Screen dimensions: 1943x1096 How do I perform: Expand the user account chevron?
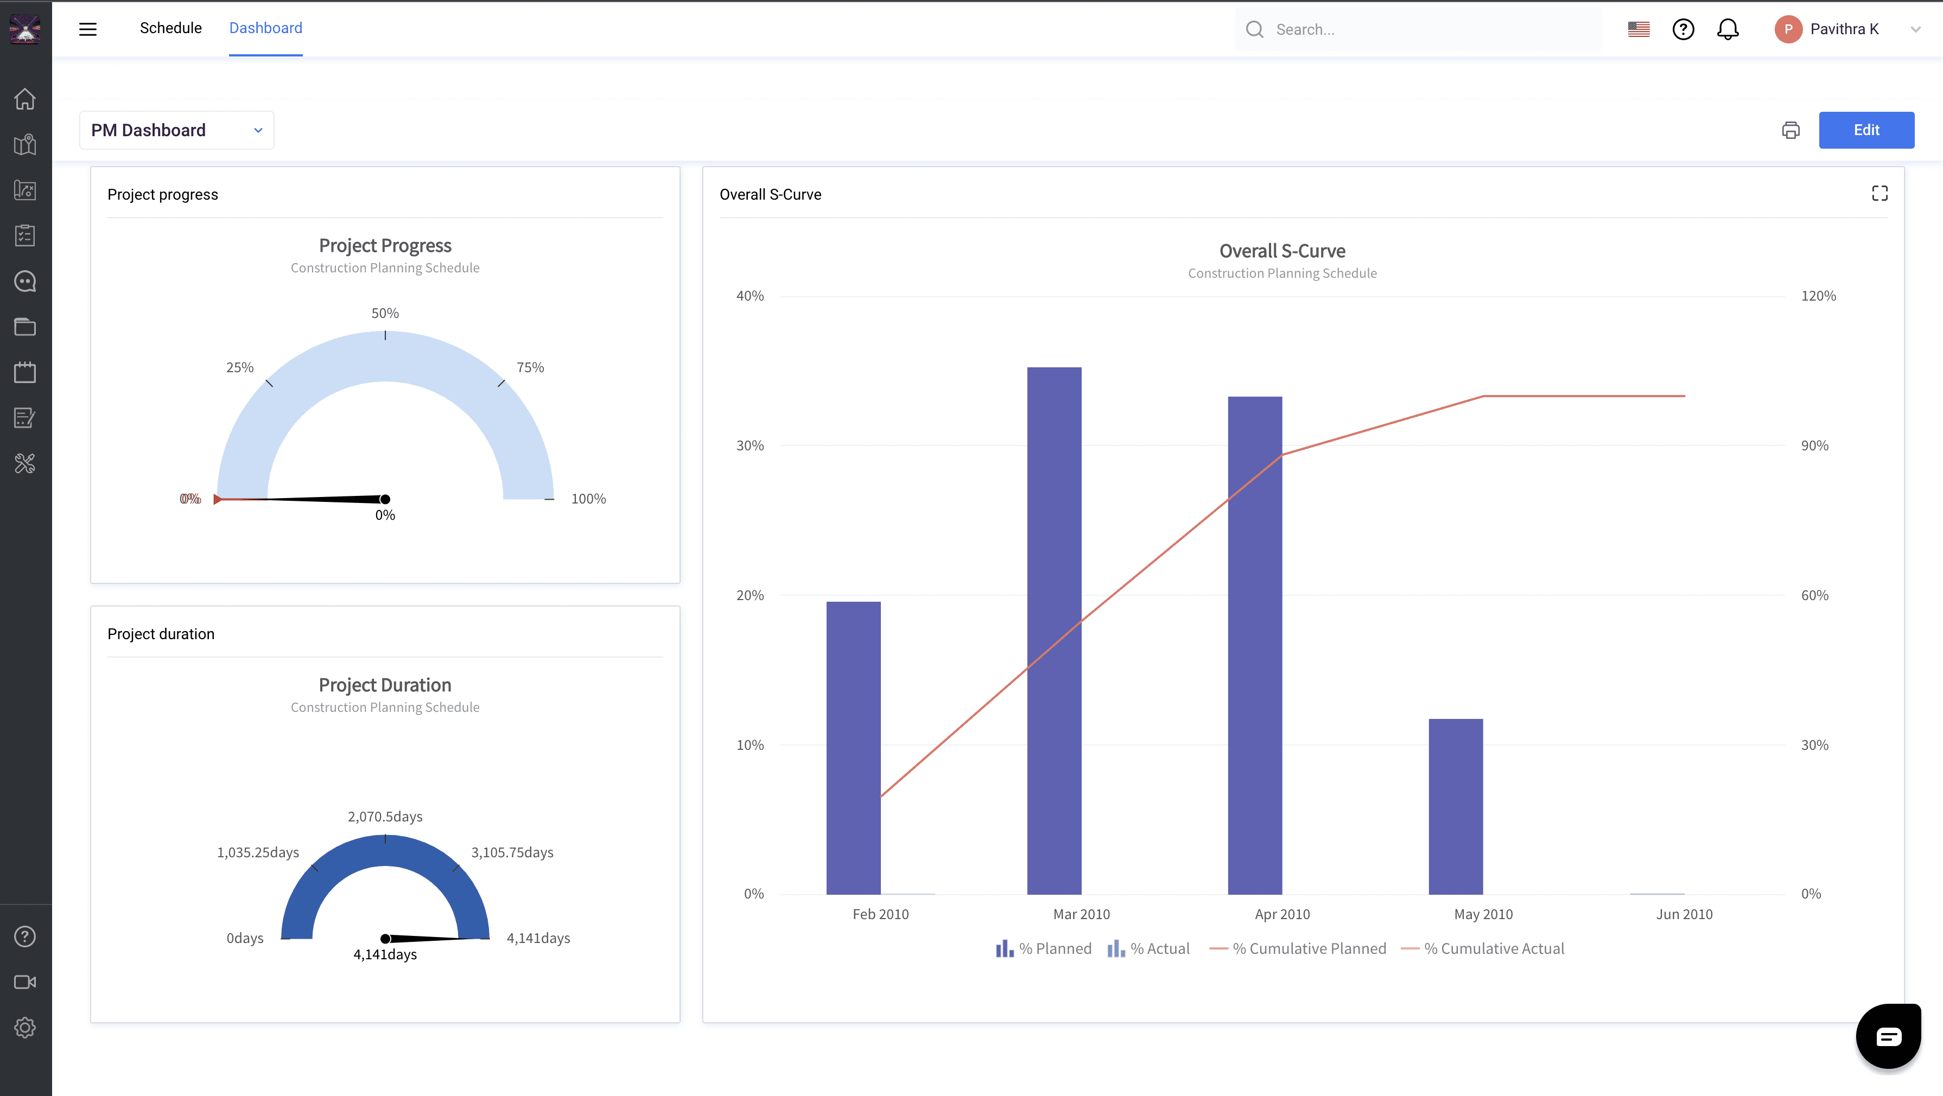1915,29
